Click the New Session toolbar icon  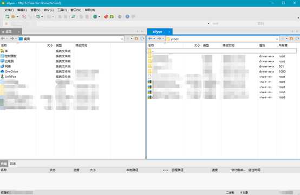coord(7,17)
